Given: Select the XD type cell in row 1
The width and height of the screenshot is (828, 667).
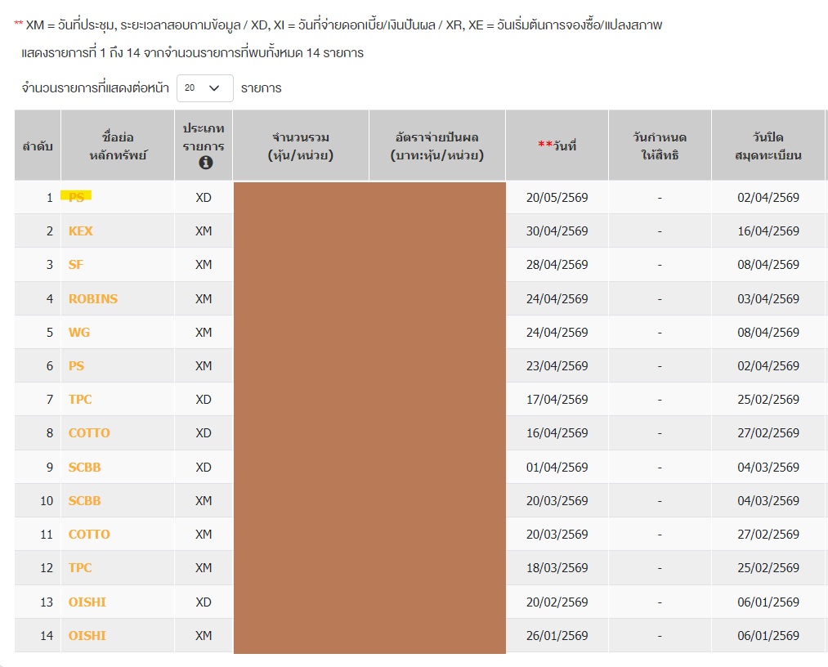Looking at the screenshot, I should point(204,198).
